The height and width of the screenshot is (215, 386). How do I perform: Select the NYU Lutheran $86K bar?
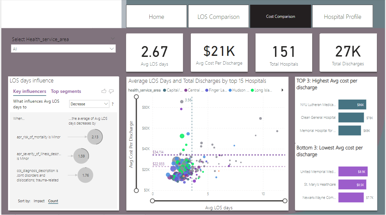point(352,105)
